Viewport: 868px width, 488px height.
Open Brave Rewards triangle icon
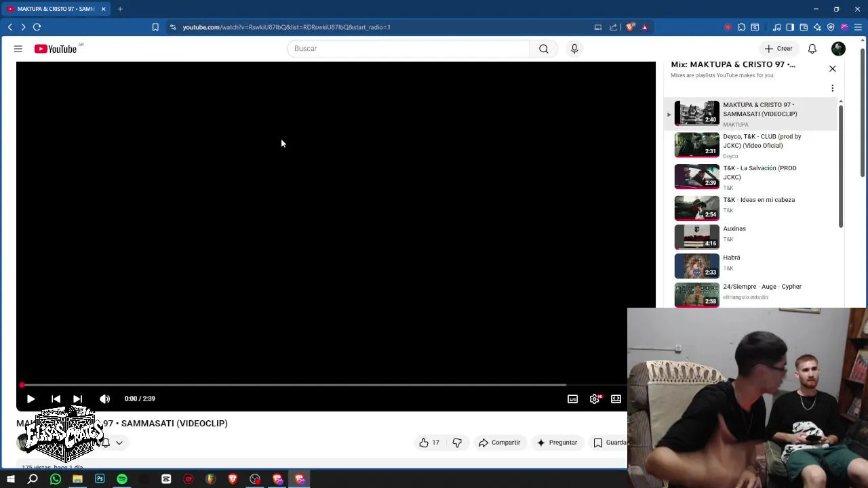pos(645,27)
